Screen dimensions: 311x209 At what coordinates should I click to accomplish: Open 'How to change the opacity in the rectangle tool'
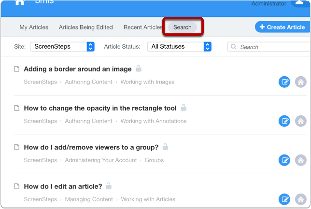pyautogui.click(x=100, y=108)
